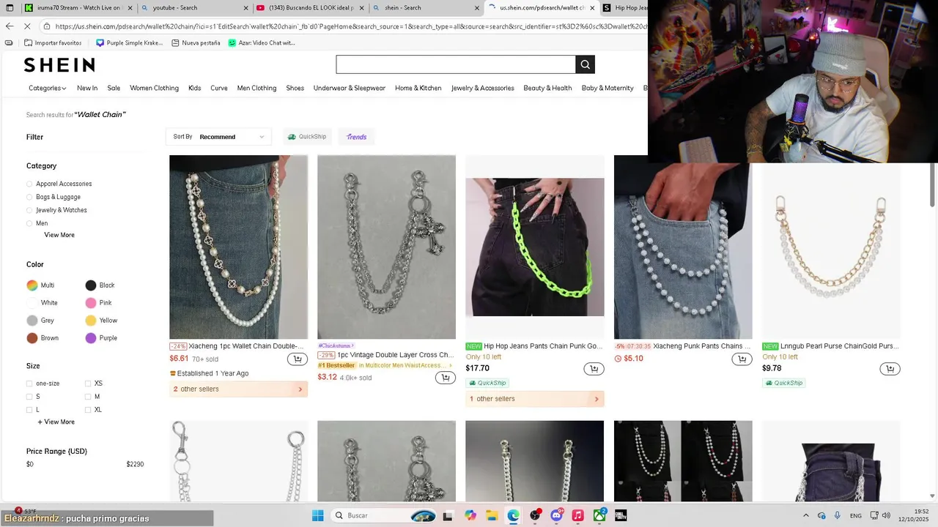Click the Trends filter button

click(356, 137)
